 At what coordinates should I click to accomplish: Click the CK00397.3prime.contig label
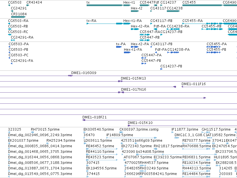coord(139,129)
